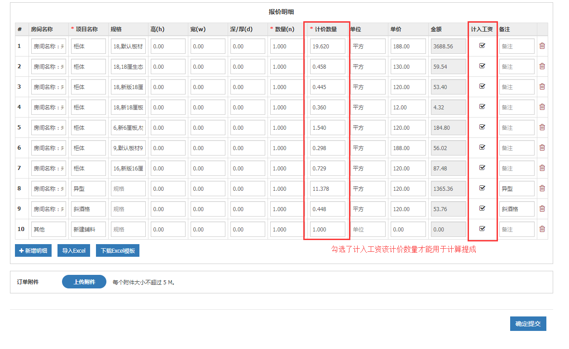Download template via 下载Excel模板

[x=117, y=250]
